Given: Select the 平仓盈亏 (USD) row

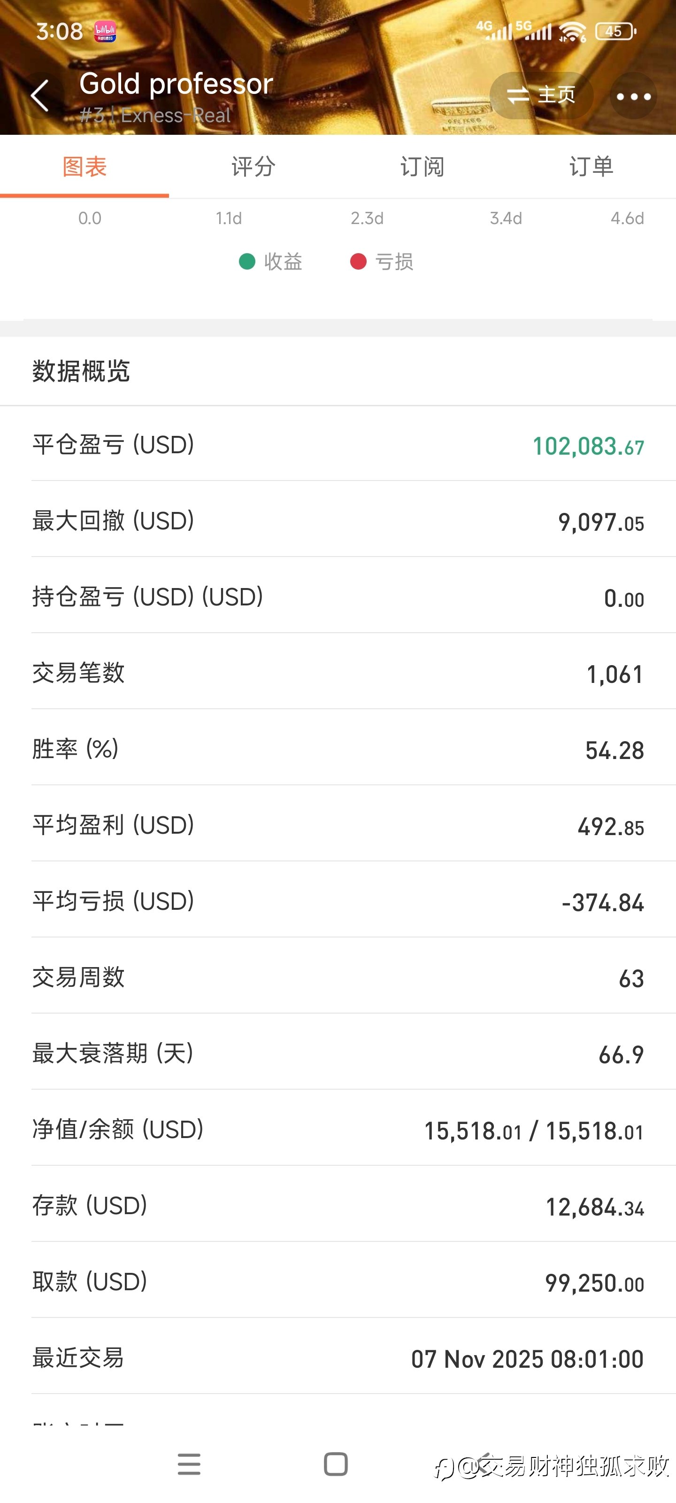Looking at the screenshot, I should [338, 445].
